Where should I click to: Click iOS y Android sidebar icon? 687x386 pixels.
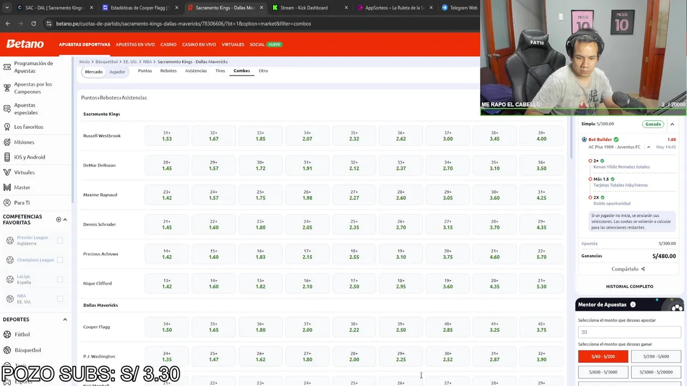(x=7, y=157)
